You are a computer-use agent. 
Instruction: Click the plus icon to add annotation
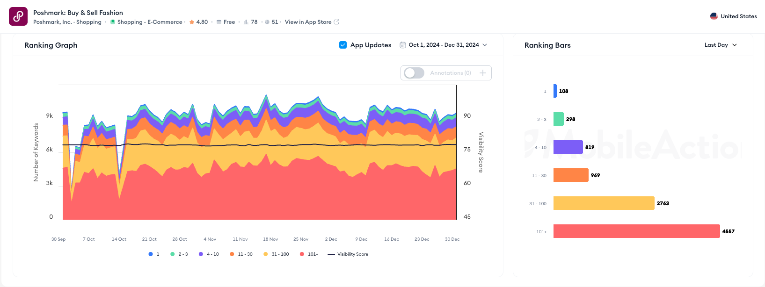coord(482,73)
